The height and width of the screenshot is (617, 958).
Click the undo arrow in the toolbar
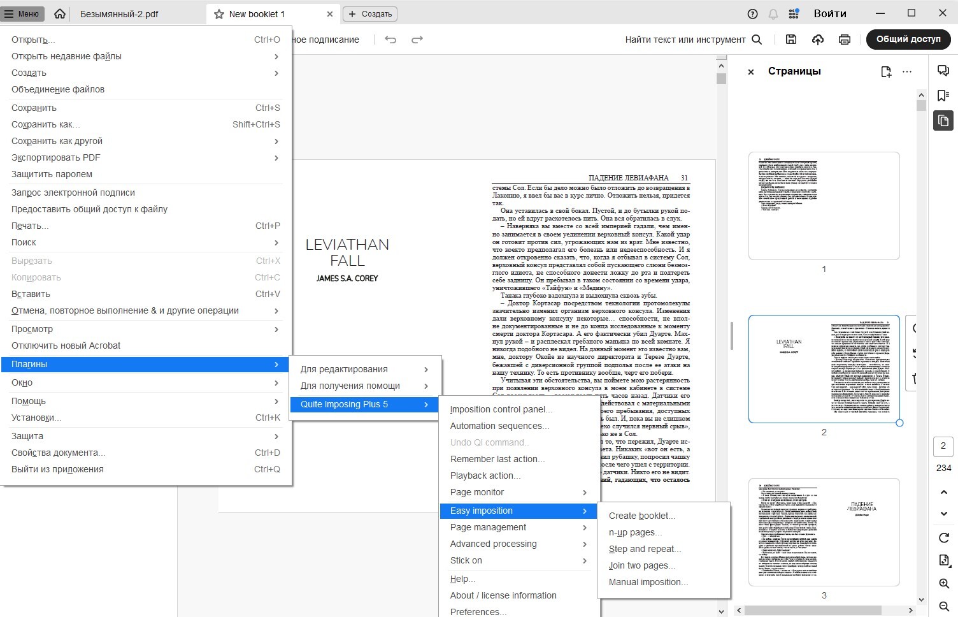coord(390,40)
